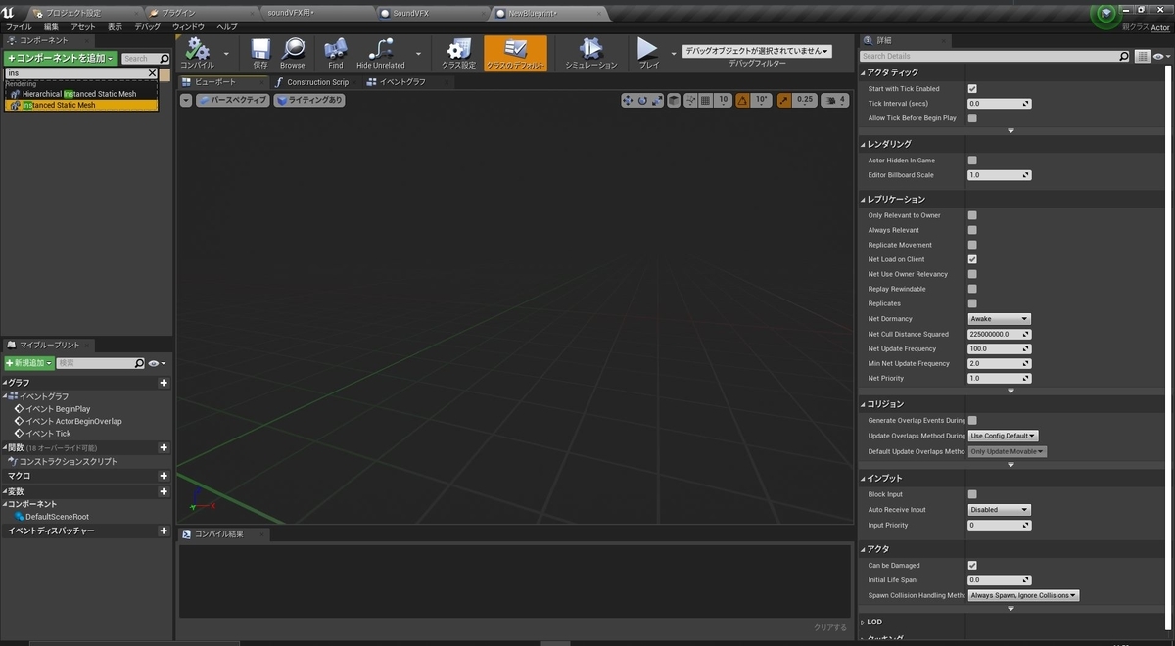Open the Debug (デバッグ) menu

pos(148,26)
